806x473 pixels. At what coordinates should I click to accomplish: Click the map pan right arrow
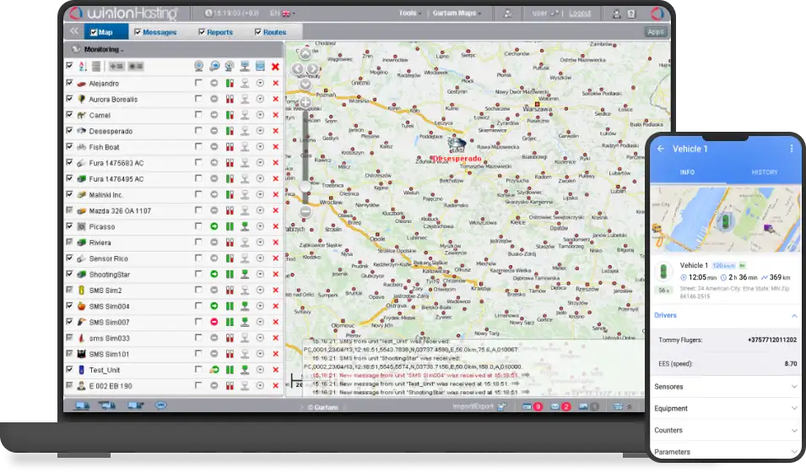point(312,68)
